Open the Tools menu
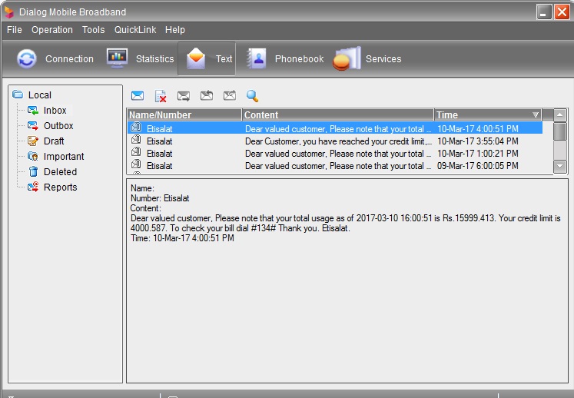 [93, 30]
